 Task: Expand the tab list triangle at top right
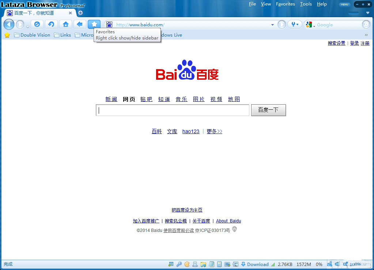(367, 13)
